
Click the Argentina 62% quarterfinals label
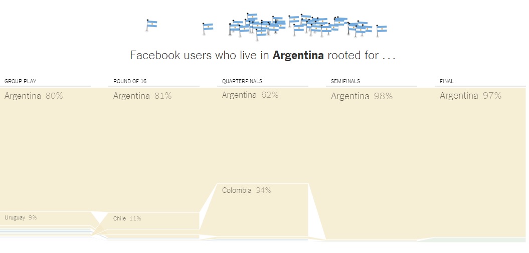250,95
